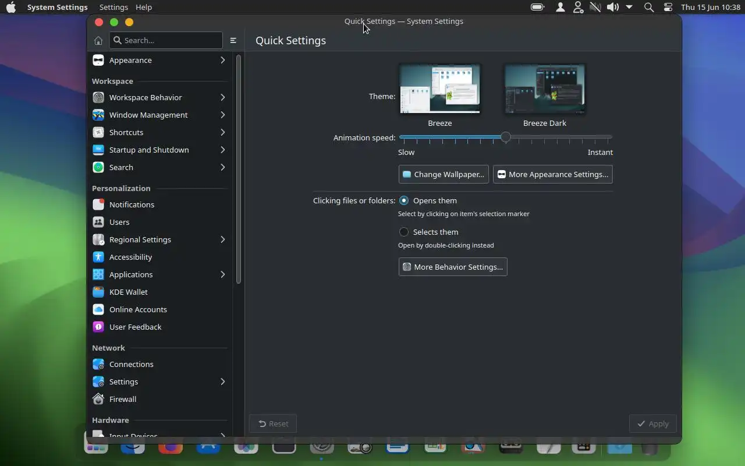
Task: Click the Regional Settings icon
Action: [x=98, y=239]
